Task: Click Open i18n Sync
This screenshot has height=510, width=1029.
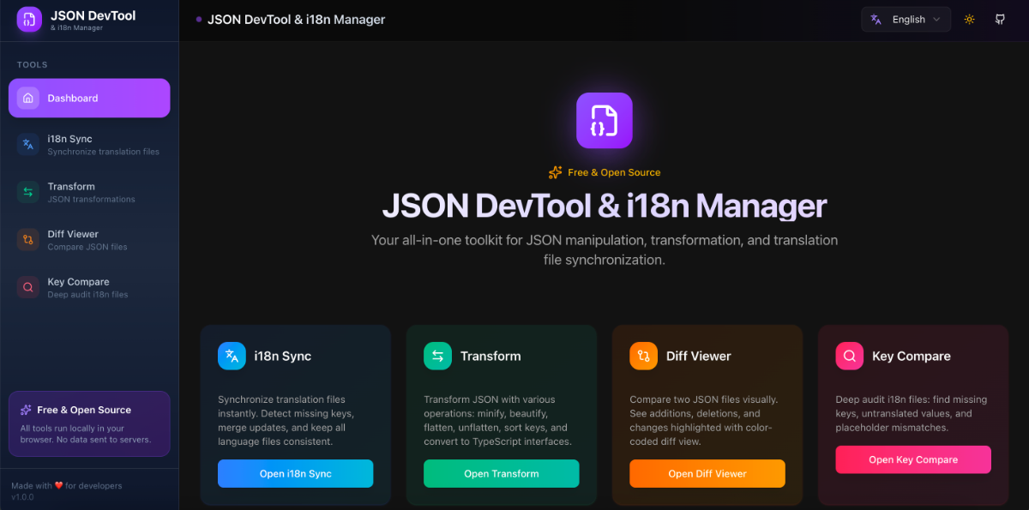Action: click(295, 473)
